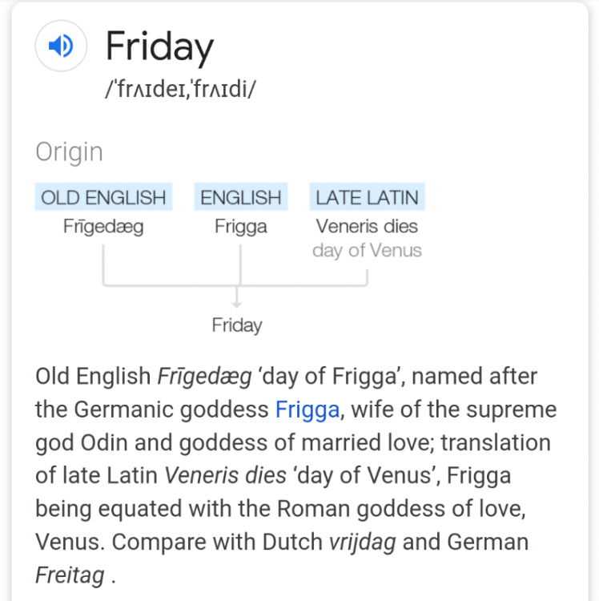Click italic Veneris dies in the paragraph

tap(225, 475)
